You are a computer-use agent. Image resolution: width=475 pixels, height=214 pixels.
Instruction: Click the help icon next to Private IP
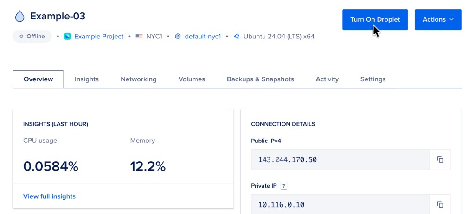point(284,186)
